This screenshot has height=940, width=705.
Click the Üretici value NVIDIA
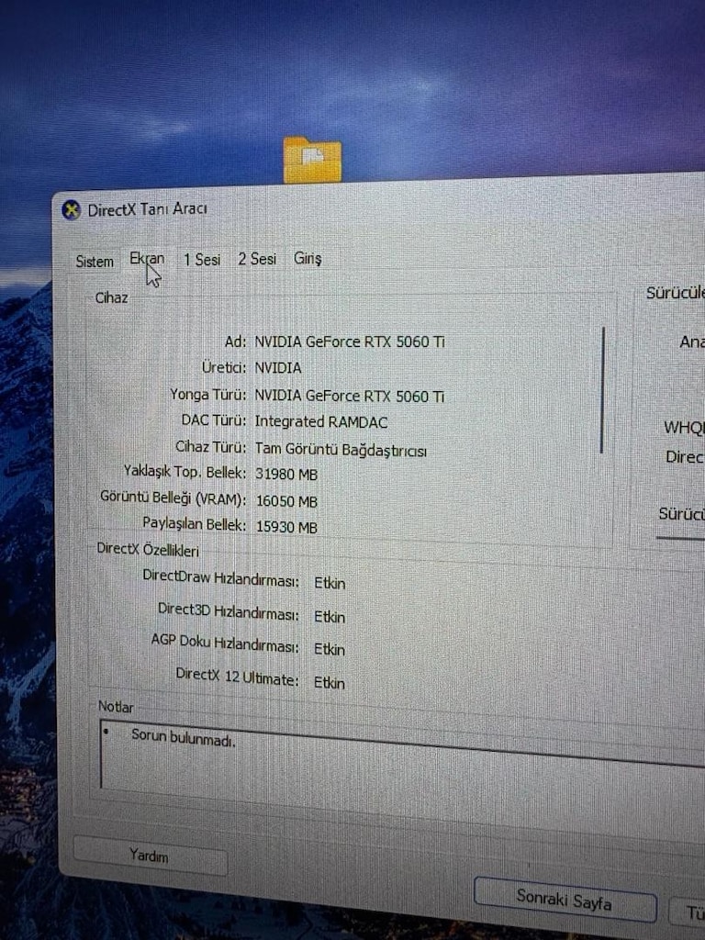point(278,367)
